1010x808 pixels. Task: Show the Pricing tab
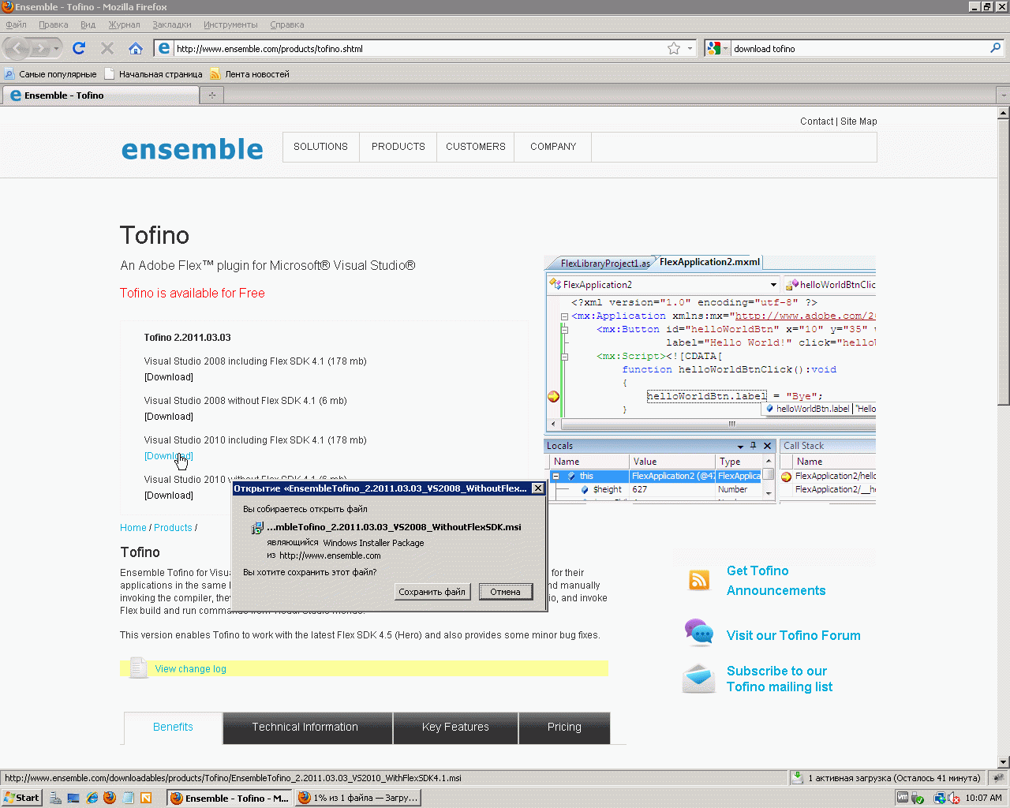tap(564, 728)
